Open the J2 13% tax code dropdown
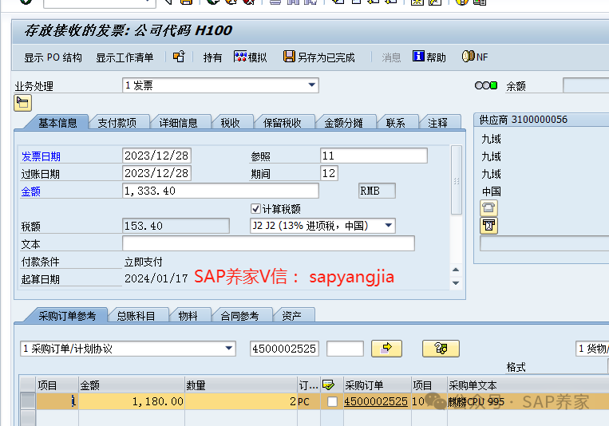Viewport: 609px width, 426px height. (x=322, y=226)
